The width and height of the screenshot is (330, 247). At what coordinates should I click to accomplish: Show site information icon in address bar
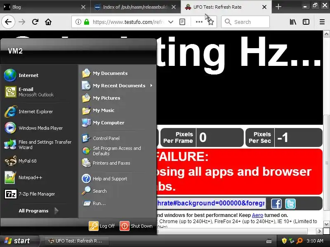(x=78, y=22)
